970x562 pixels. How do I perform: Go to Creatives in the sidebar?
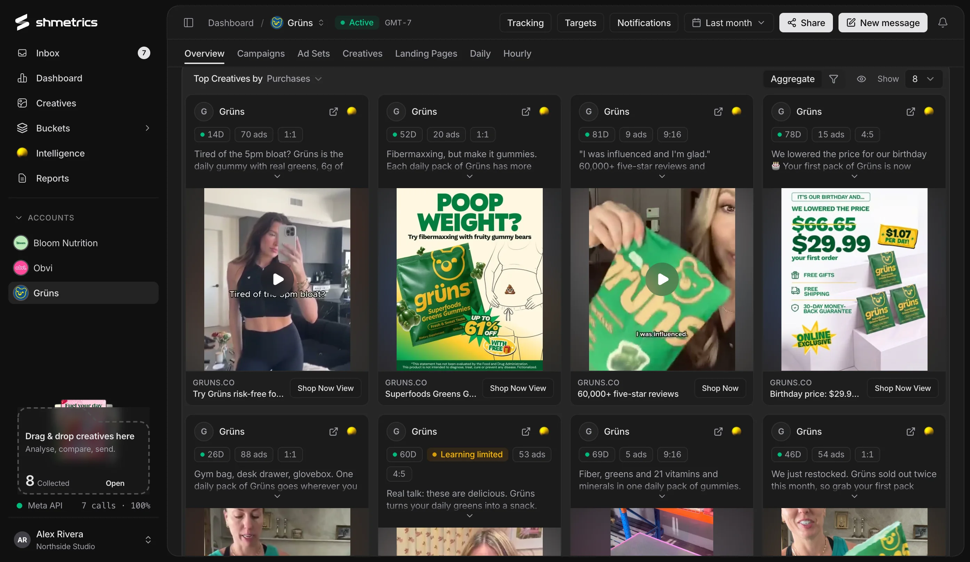tap(83, 103)
